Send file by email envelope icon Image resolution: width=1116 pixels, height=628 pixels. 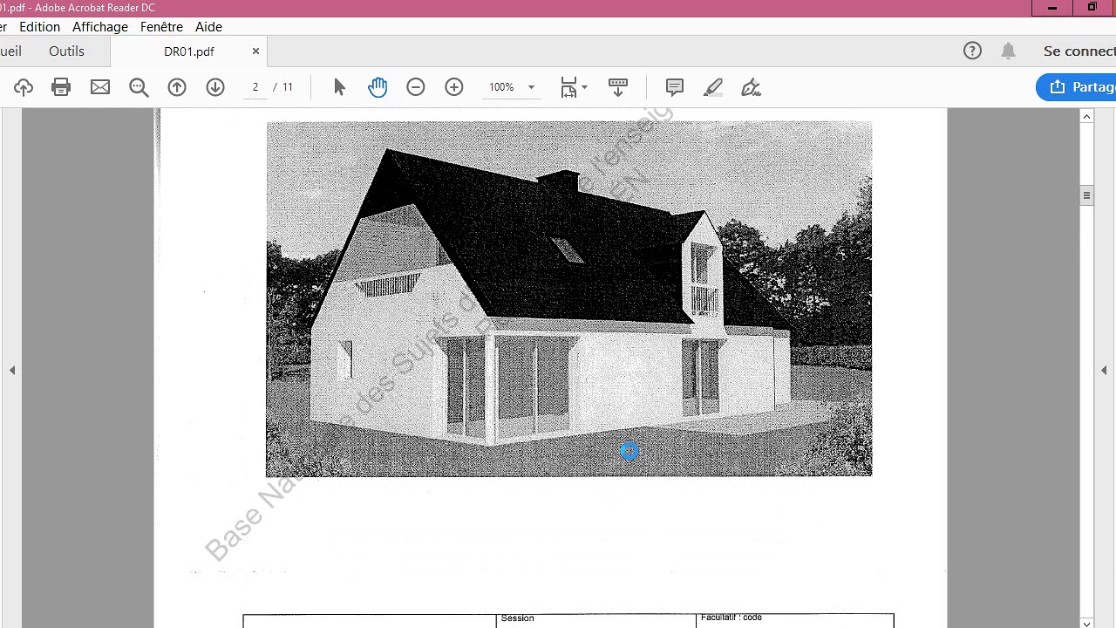pos(100,87)
